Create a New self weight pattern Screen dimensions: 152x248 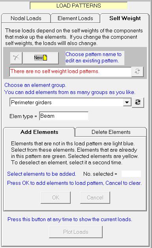[41, 58]
